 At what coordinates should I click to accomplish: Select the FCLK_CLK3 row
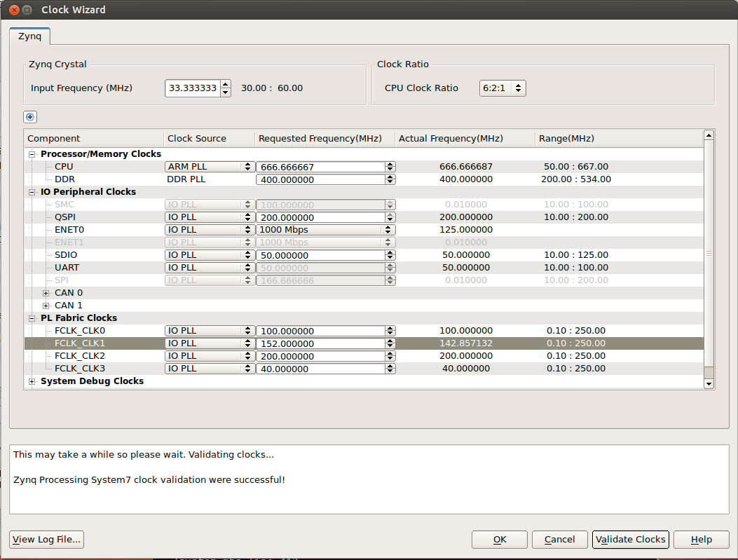click(79, 369)
